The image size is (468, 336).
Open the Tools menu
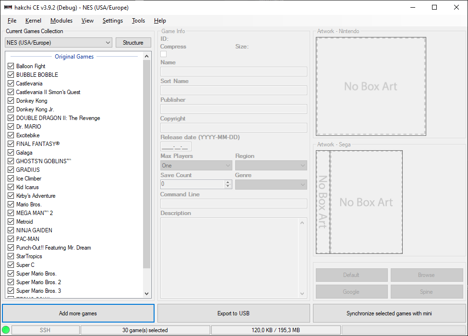point(139,21)
